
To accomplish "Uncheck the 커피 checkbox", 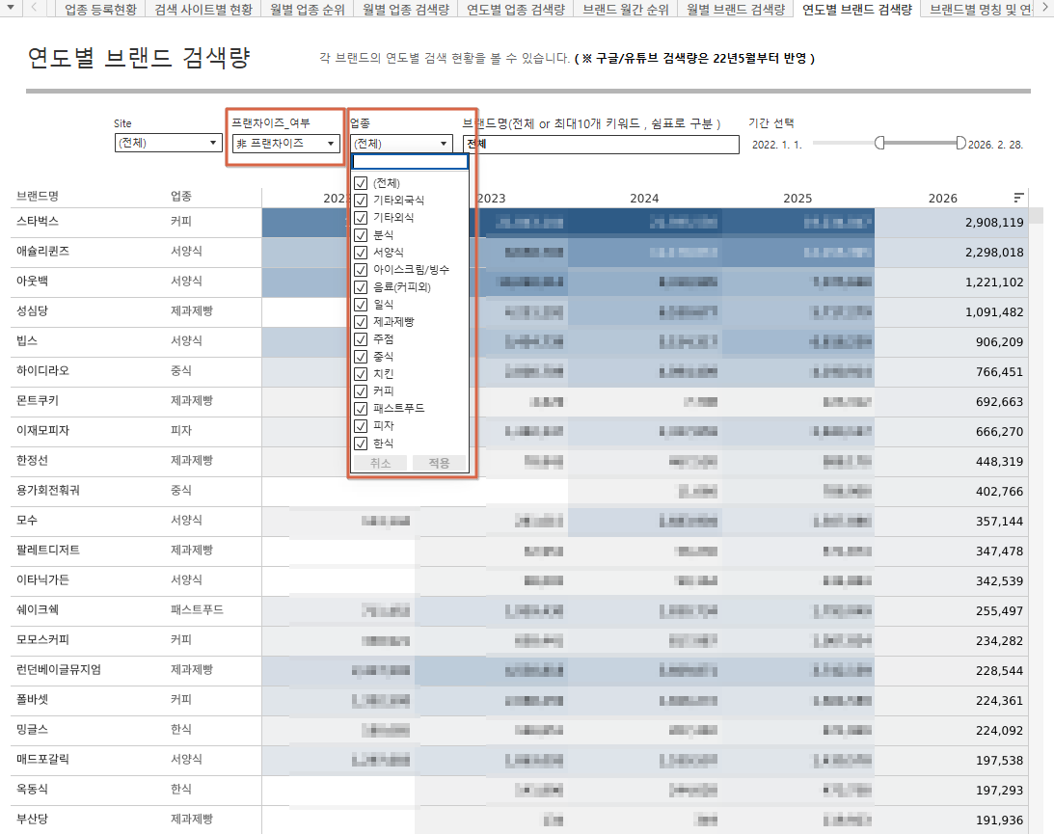I will pyautogui.click(x=361, y=391).
